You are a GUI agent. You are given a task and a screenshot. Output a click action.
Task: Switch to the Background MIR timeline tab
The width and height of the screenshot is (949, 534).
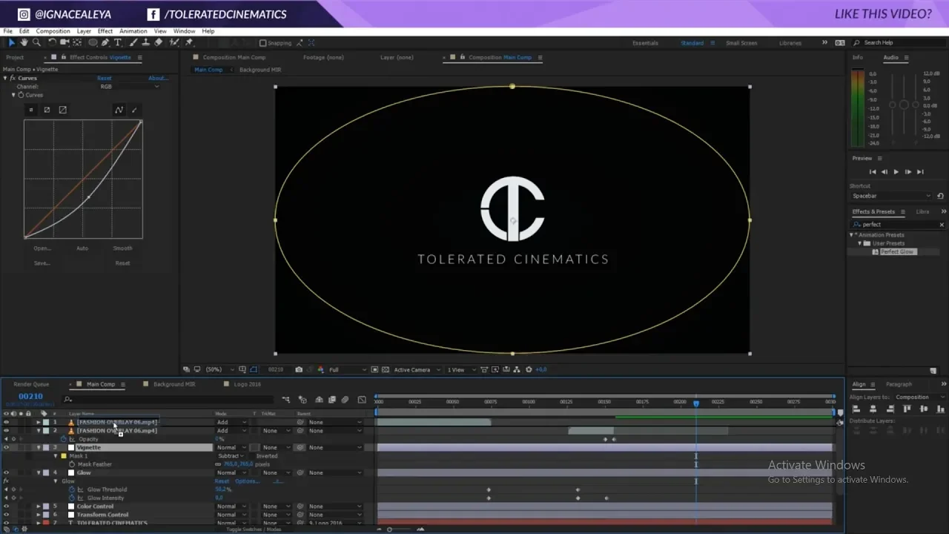point(174,384)
